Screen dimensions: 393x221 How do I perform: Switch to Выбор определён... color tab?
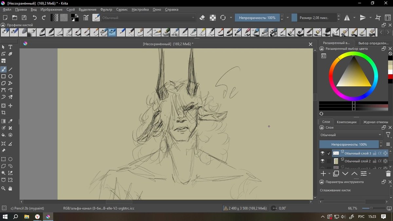tap(373, 43)
